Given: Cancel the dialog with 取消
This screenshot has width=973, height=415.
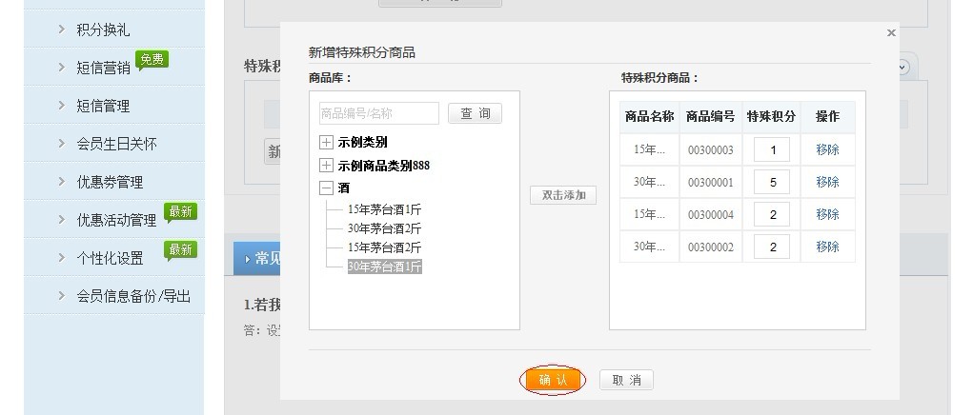Looking at the screenshot, I should (626, 381).
